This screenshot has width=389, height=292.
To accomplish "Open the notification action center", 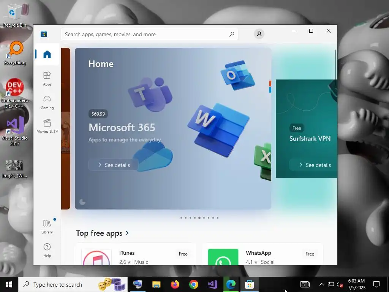I will coord(376,284).
